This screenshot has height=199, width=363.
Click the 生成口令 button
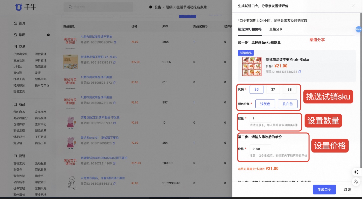click(x=324, y=190)
